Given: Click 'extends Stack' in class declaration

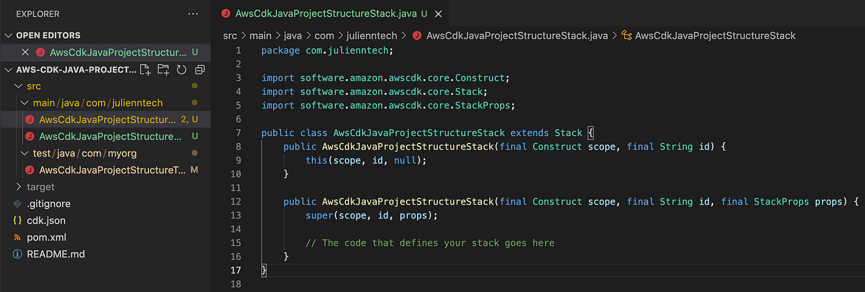Looking at the screenshot, I should pyautogui.click(x=546, y=133).
